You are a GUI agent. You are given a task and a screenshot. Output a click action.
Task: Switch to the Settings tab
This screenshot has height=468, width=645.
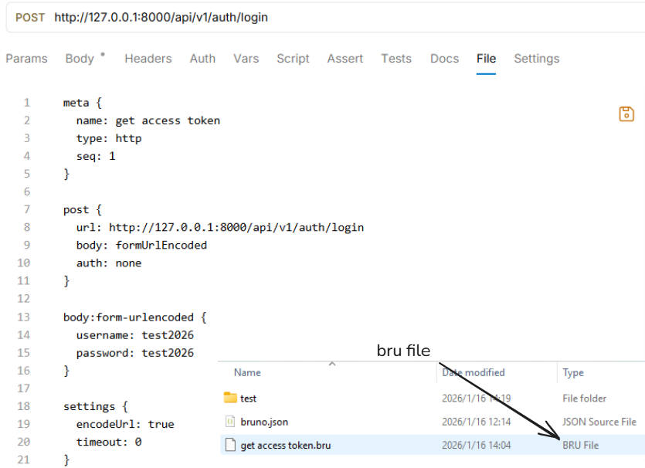[536, 59]
